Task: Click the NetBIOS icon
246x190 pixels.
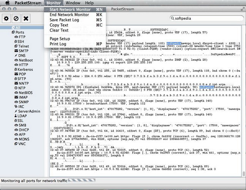Action: click(16, 93)
